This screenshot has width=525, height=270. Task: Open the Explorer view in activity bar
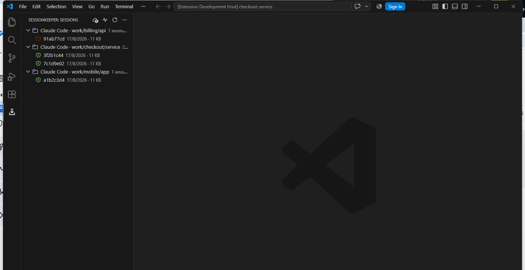[12, 22]
